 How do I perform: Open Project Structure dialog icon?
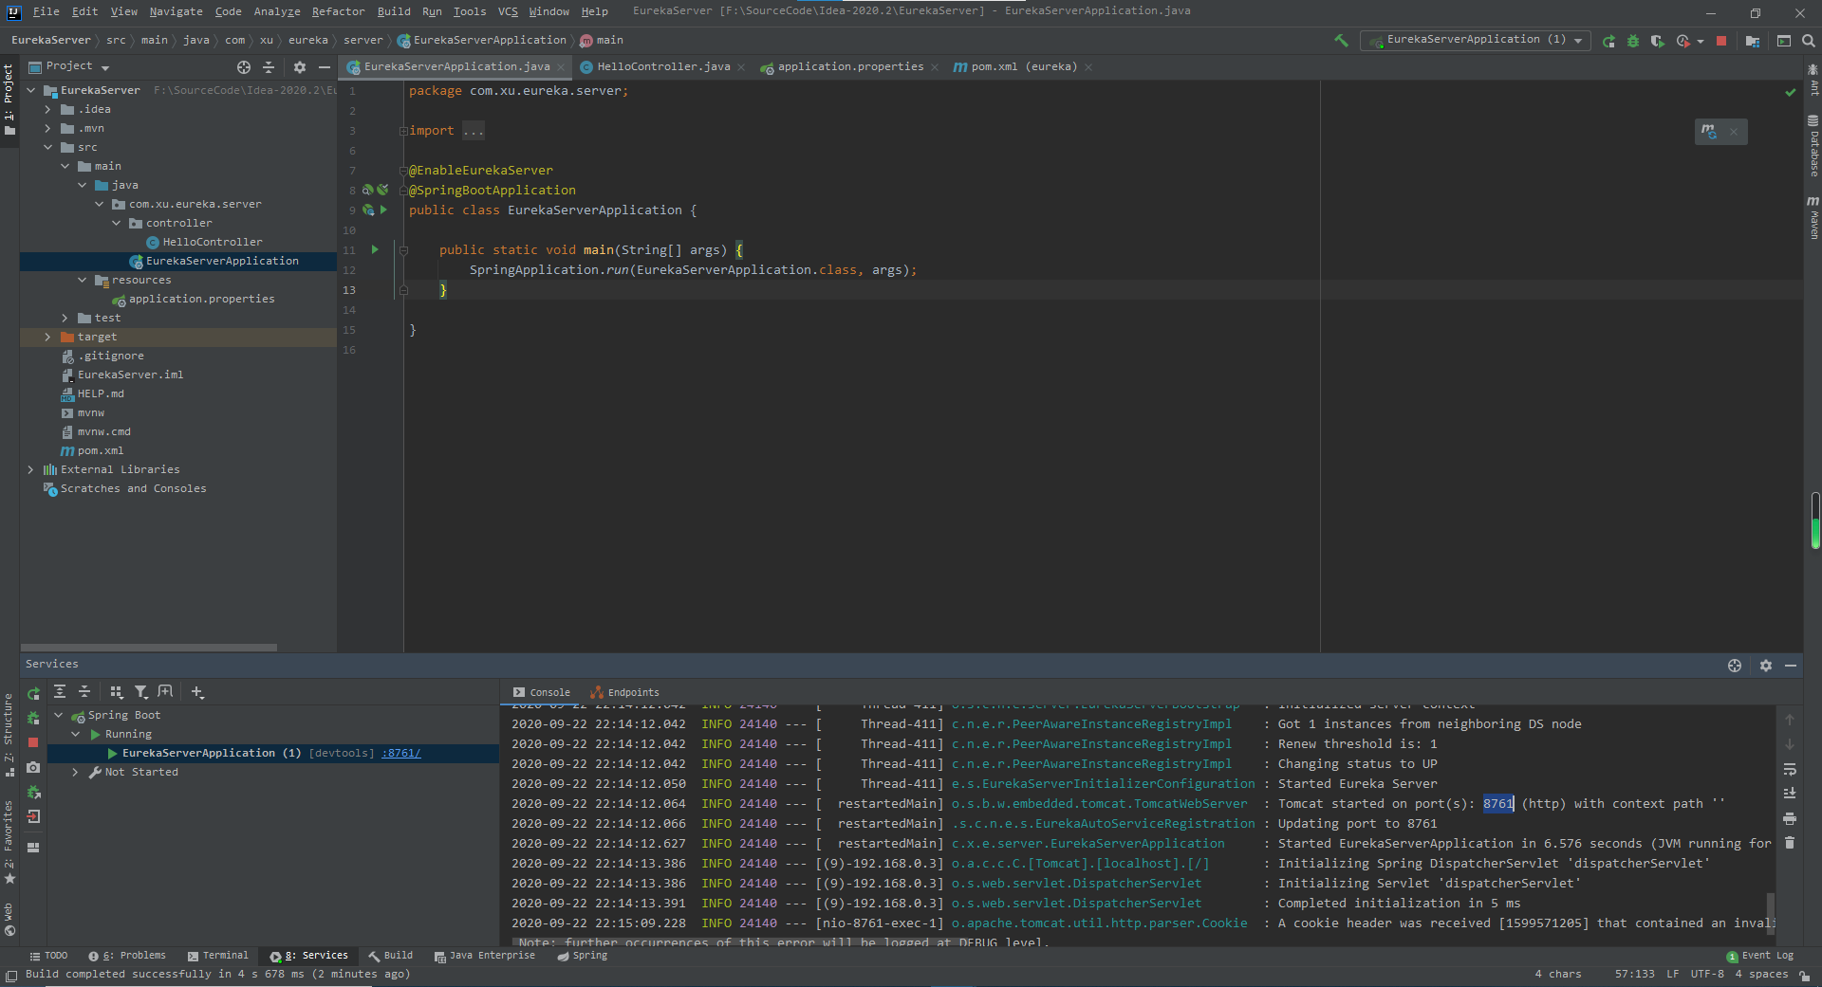[1753, 41]
